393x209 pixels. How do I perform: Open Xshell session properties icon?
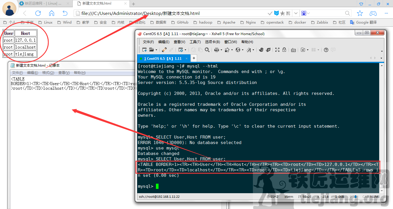(x=181, y=50)
